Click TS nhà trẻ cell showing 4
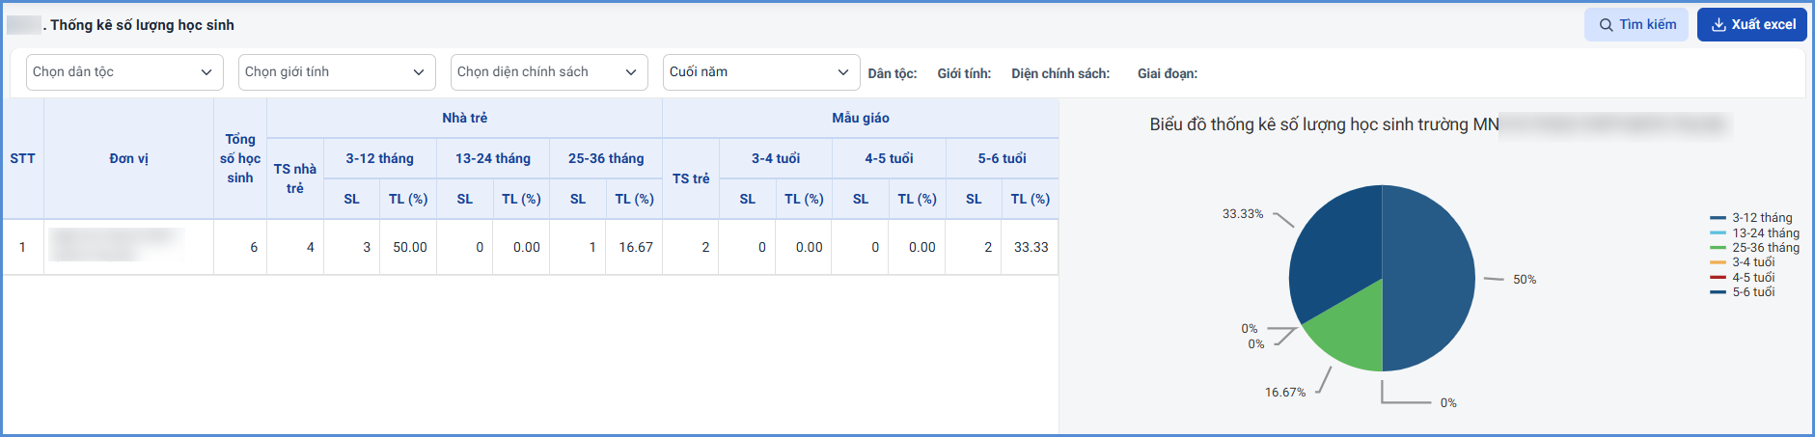Image resolution: width=1815 pixels, height=437 pixels. pyautogui.click(x=295, y=247)
